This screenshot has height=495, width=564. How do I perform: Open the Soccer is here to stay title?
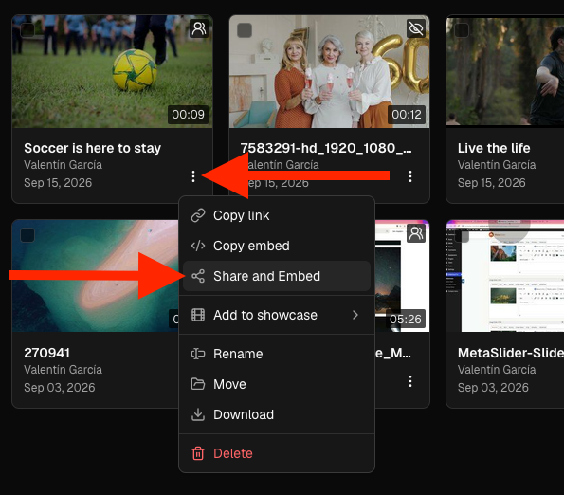[93, 148]
